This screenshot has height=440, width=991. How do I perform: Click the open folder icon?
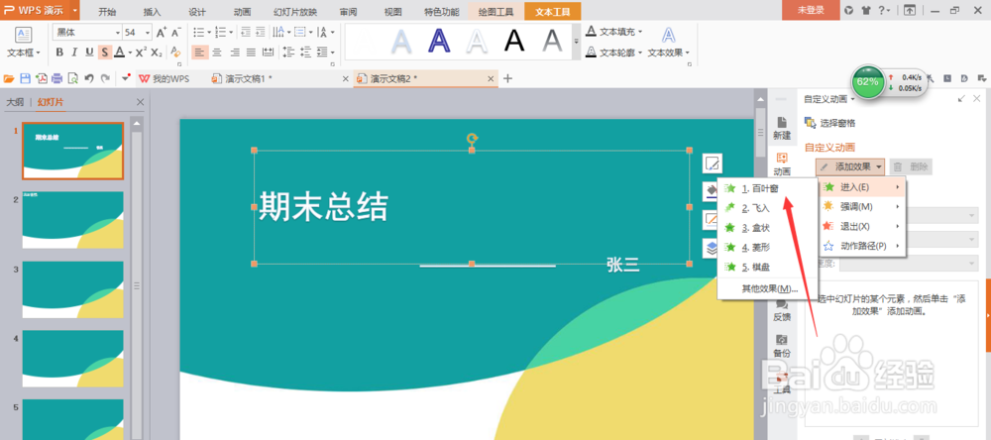click(9, 78)
